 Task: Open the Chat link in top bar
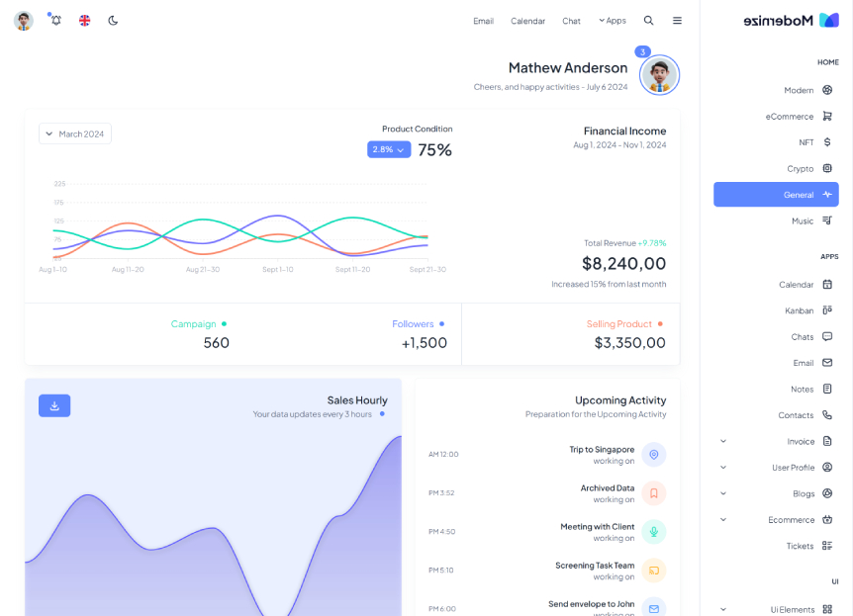[571, 21]
